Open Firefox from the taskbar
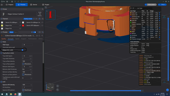The height and width of the screenshot is (96, 170). point(15,94)
